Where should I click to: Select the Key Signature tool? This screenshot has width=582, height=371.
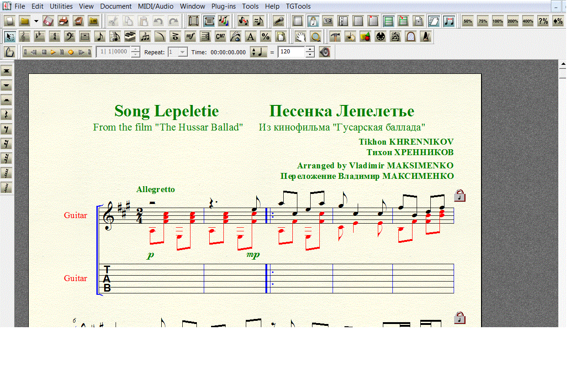pos(40,37)
